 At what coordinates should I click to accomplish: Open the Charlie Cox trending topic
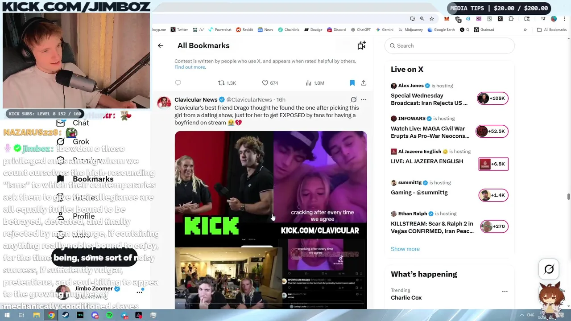(x=406, y=298)
